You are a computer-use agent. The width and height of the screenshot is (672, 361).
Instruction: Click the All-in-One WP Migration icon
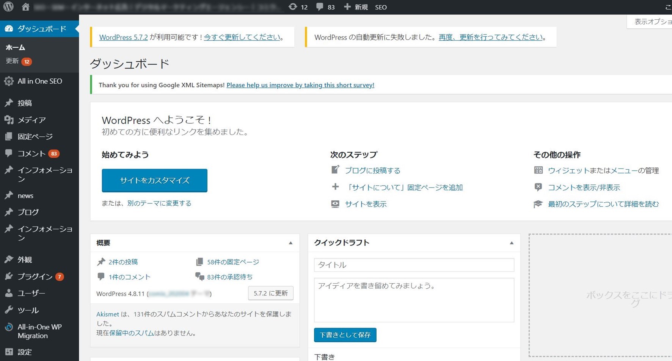tap(9, 327)
